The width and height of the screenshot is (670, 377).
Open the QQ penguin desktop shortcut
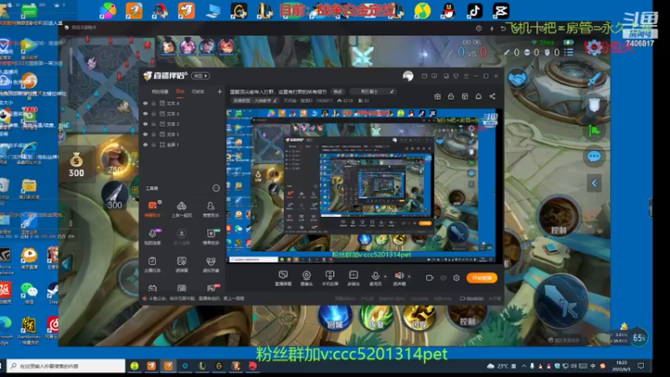point(448,11)
